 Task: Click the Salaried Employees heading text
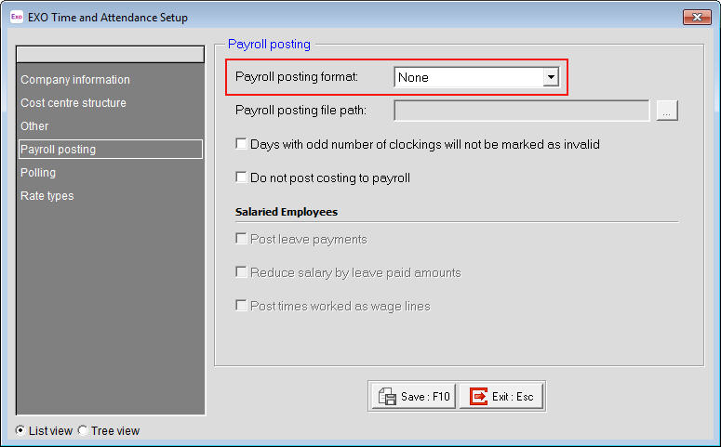pyautogui.click(x=287, y=212)
